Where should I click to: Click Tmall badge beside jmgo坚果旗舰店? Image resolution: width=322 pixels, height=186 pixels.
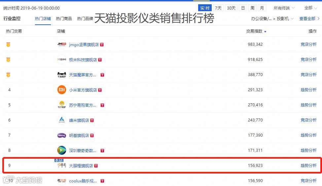click(x=102, y=45)
